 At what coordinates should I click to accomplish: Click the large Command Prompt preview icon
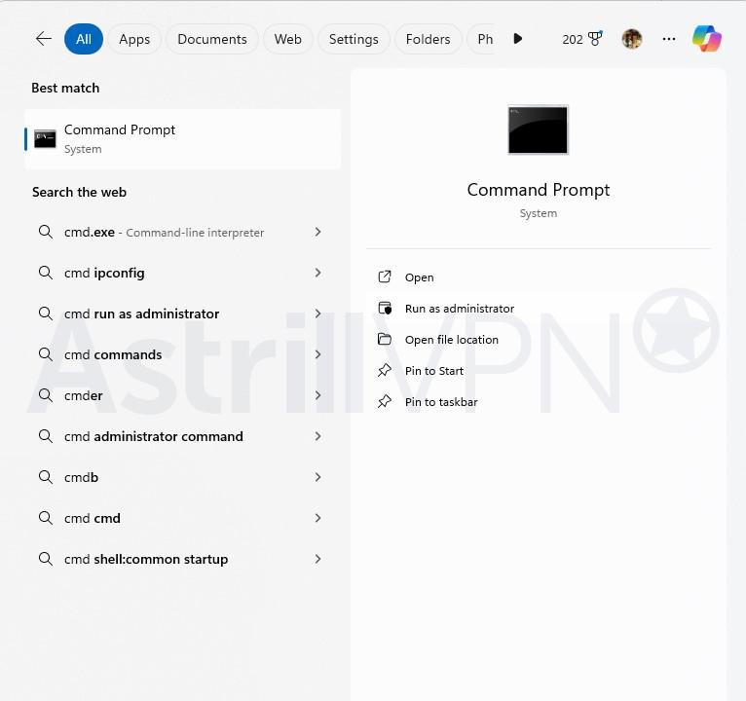(538, 129)
